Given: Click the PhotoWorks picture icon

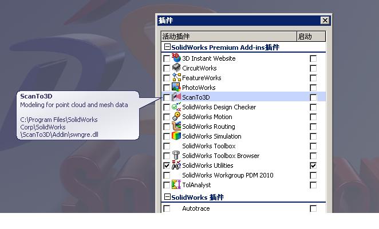Looking at the screenshot, I should [x=176, y=87].
